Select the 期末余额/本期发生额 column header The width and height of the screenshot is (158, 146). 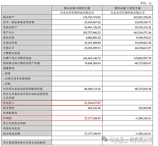pos(77,8)
